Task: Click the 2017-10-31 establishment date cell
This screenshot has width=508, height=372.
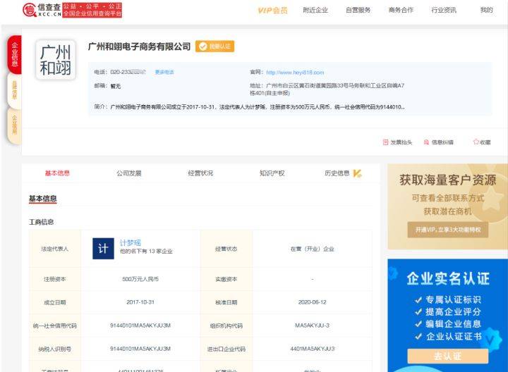Action: click(x=140, y=302)
